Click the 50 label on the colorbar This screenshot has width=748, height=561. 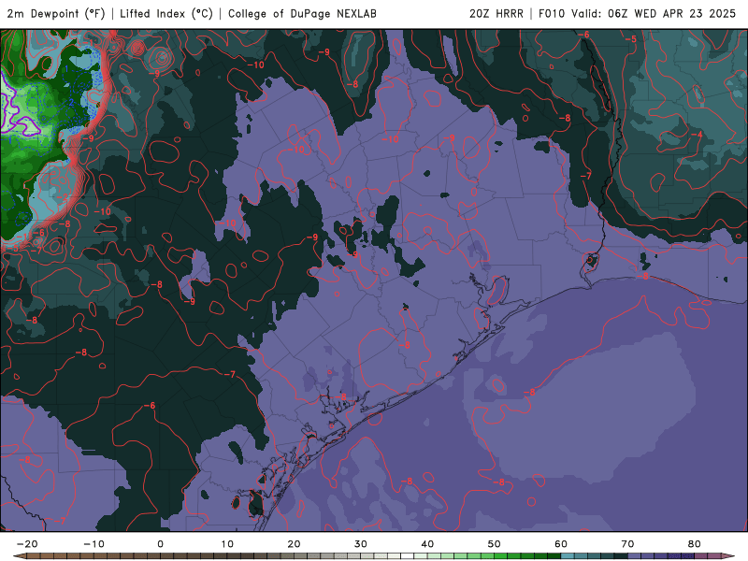pos(495,544)
